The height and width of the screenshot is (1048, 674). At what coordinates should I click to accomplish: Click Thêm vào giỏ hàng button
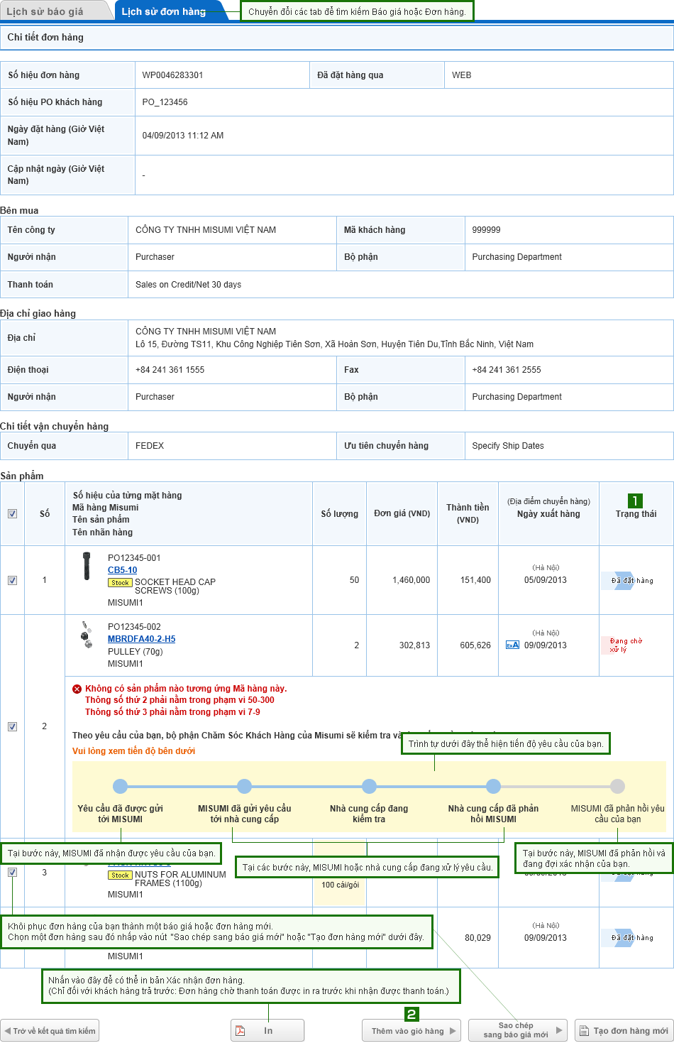[x=411, y=1031]
